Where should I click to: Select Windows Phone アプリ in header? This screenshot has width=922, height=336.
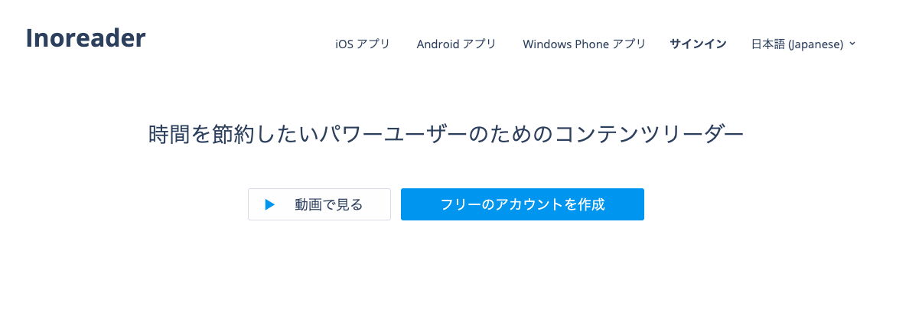584,44
